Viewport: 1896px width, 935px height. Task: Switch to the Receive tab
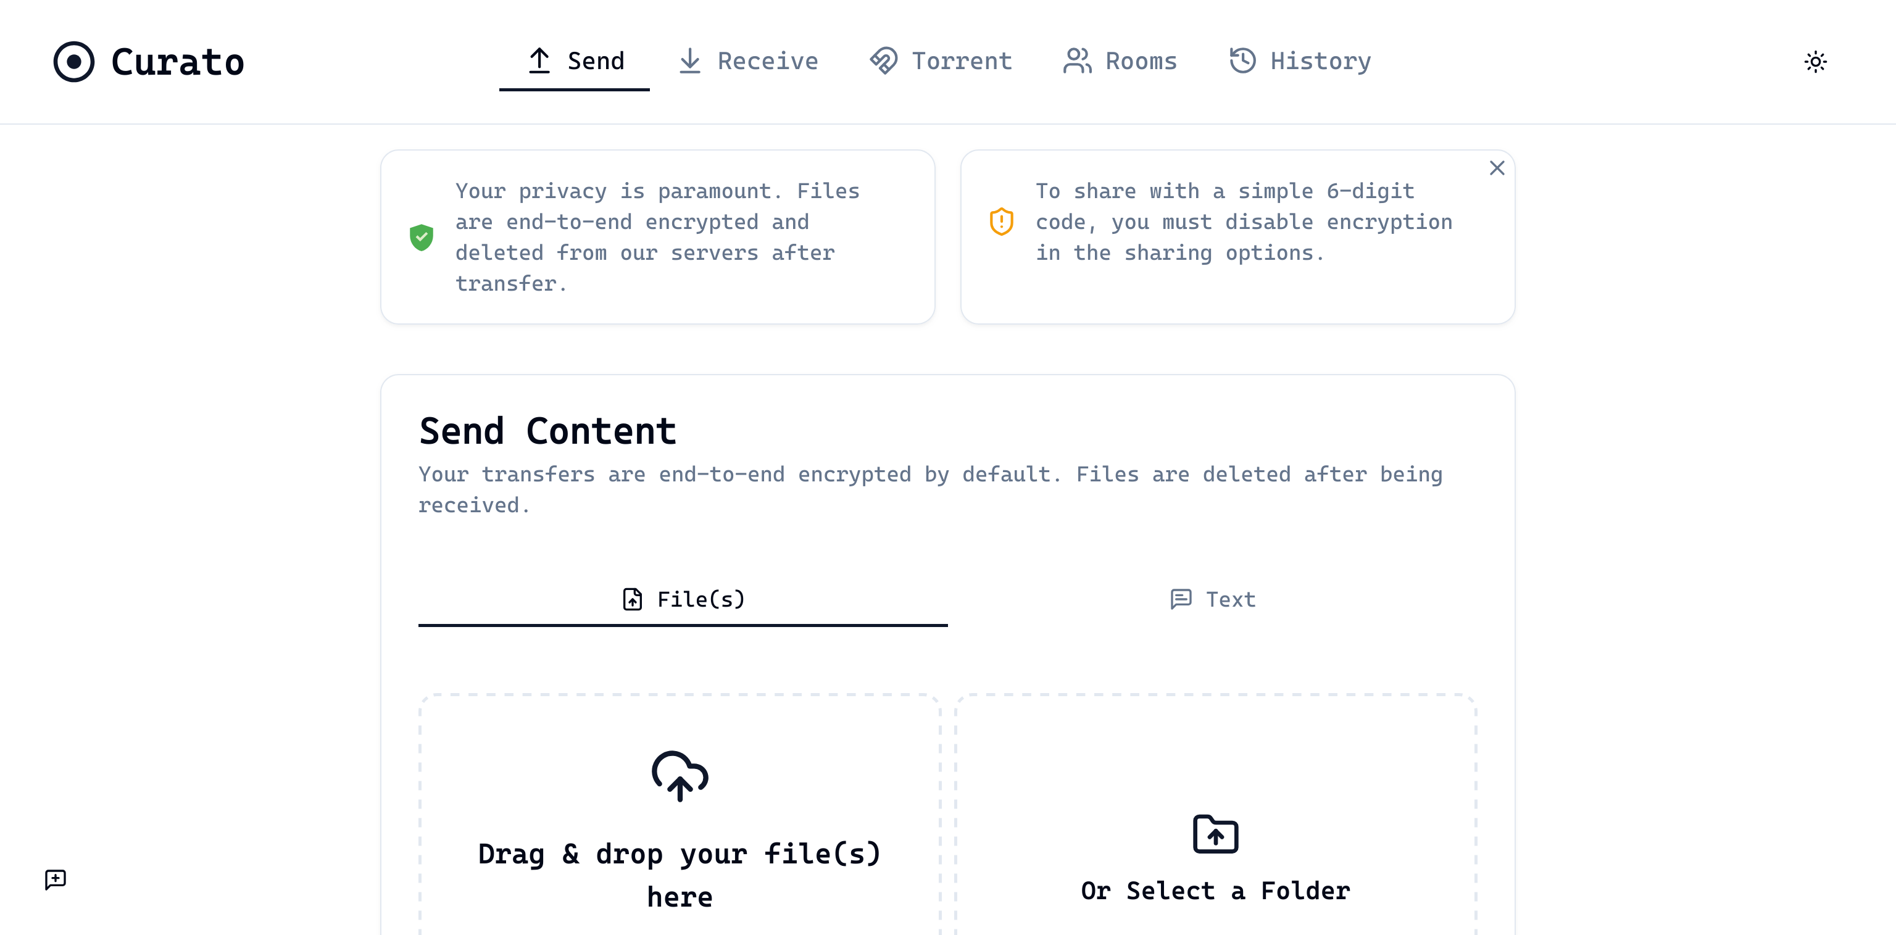coord(749,60)
